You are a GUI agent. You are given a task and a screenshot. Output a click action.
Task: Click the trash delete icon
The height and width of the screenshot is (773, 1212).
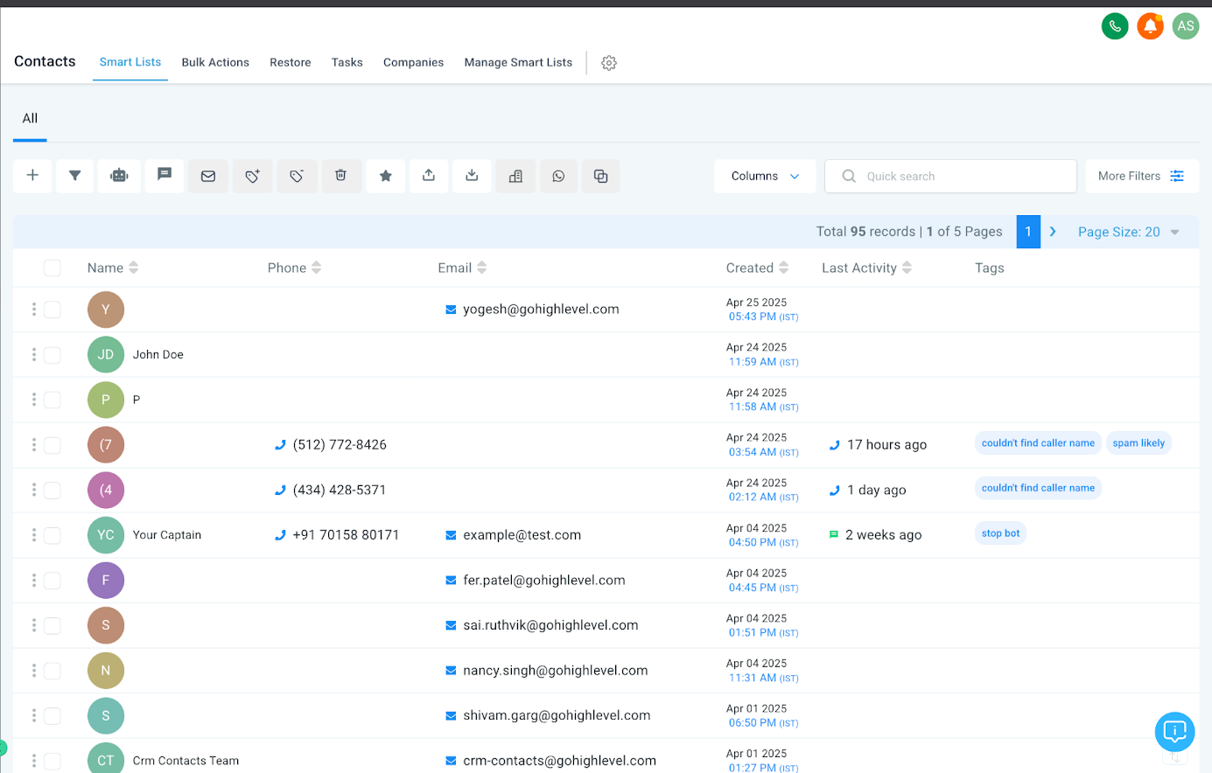tap(341, 176)
